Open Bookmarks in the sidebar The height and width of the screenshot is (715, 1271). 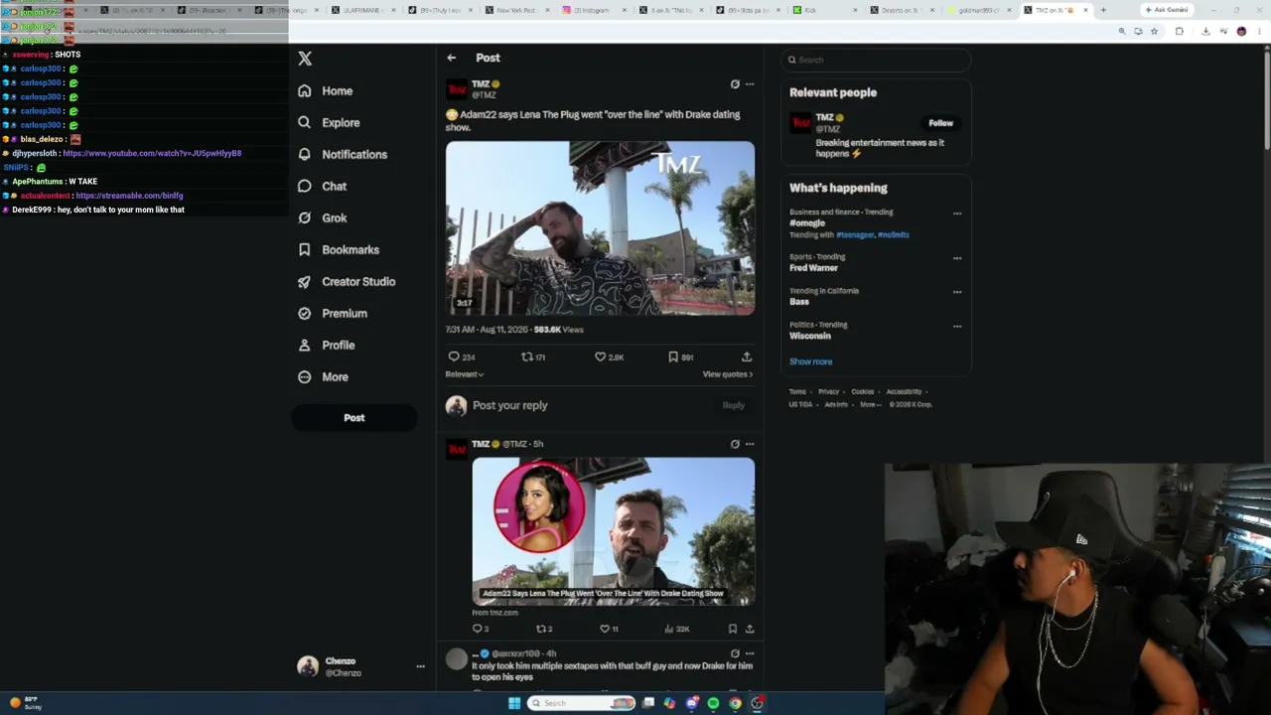point(339,249)
